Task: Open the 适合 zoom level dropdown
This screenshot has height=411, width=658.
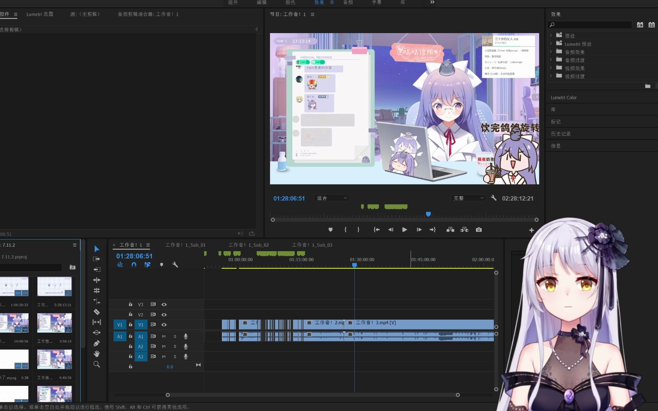Action: pos(332,198)
